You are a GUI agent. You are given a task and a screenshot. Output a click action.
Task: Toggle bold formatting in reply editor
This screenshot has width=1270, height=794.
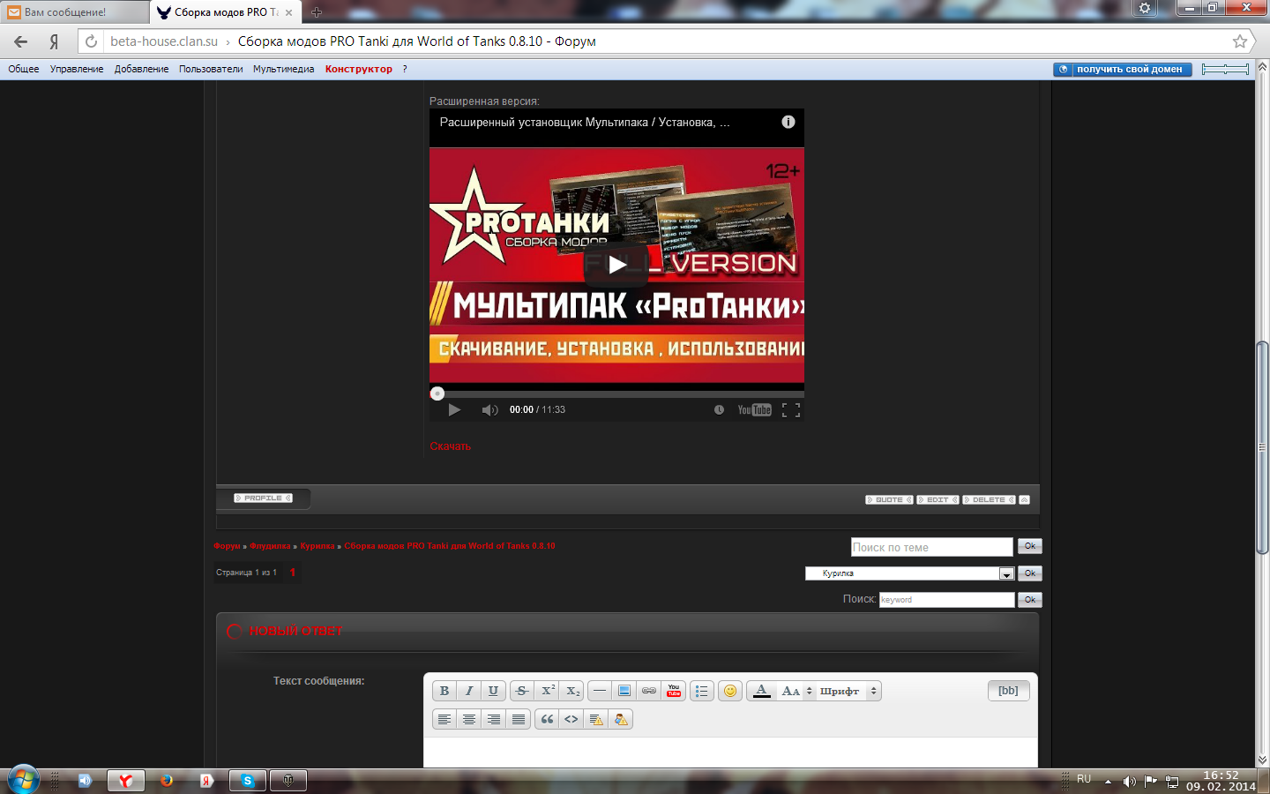pos(444,692)
